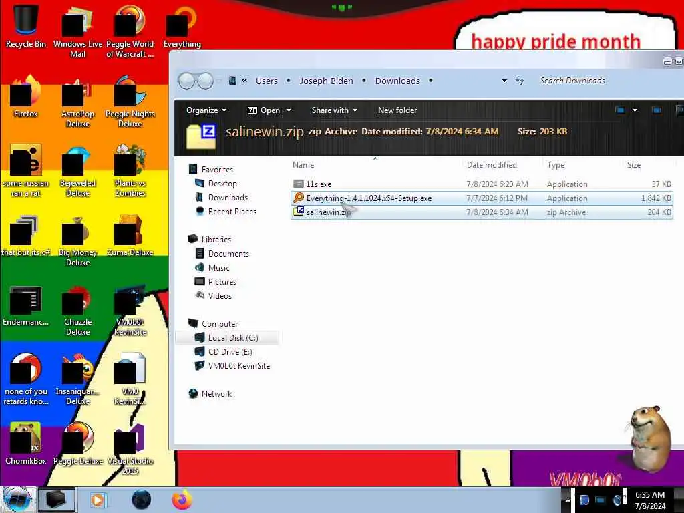The height and width of the screenshot is (513, 684).
Task: Open the Endermanc... desktop icon
Action: pos(26,305)
